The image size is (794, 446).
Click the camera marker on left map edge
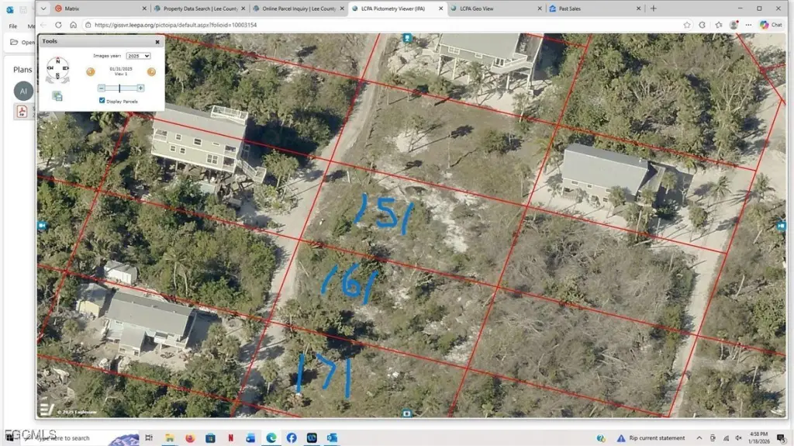click(42, 225)
